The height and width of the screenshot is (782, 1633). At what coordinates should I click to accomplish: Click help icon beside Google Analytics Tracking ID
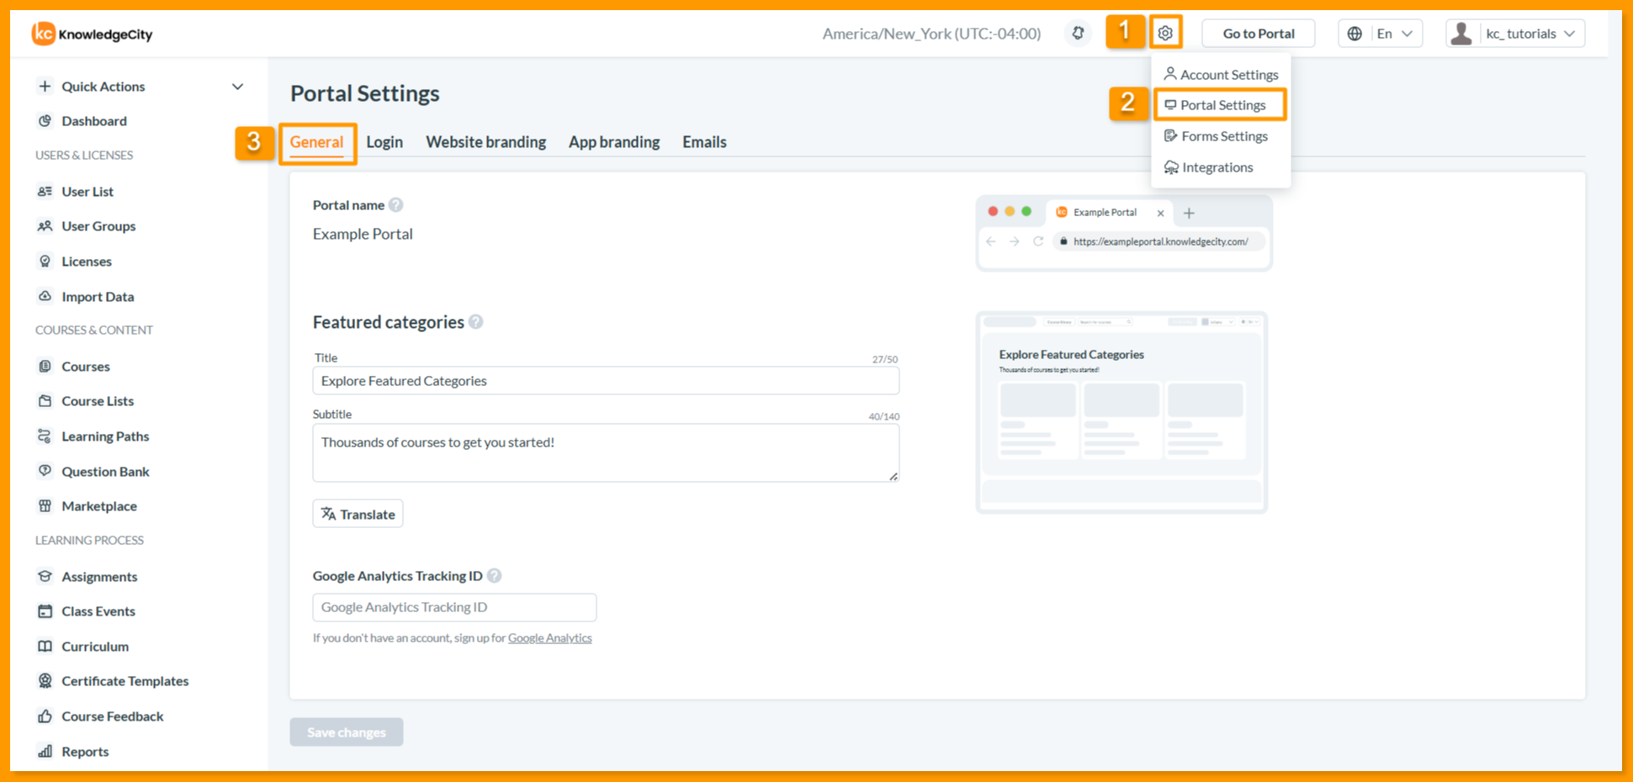pos(495,575)
